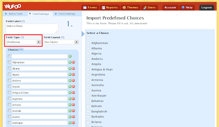Screen dimensions: 219x127
Task: Add a choice after Argentina
Action: click(70, 99)
